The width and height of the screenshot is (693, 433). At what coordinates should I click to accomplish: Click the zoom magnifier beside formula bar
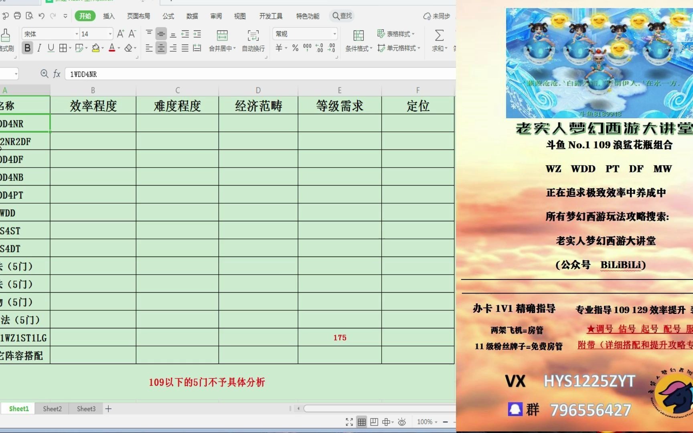(44, 74)
